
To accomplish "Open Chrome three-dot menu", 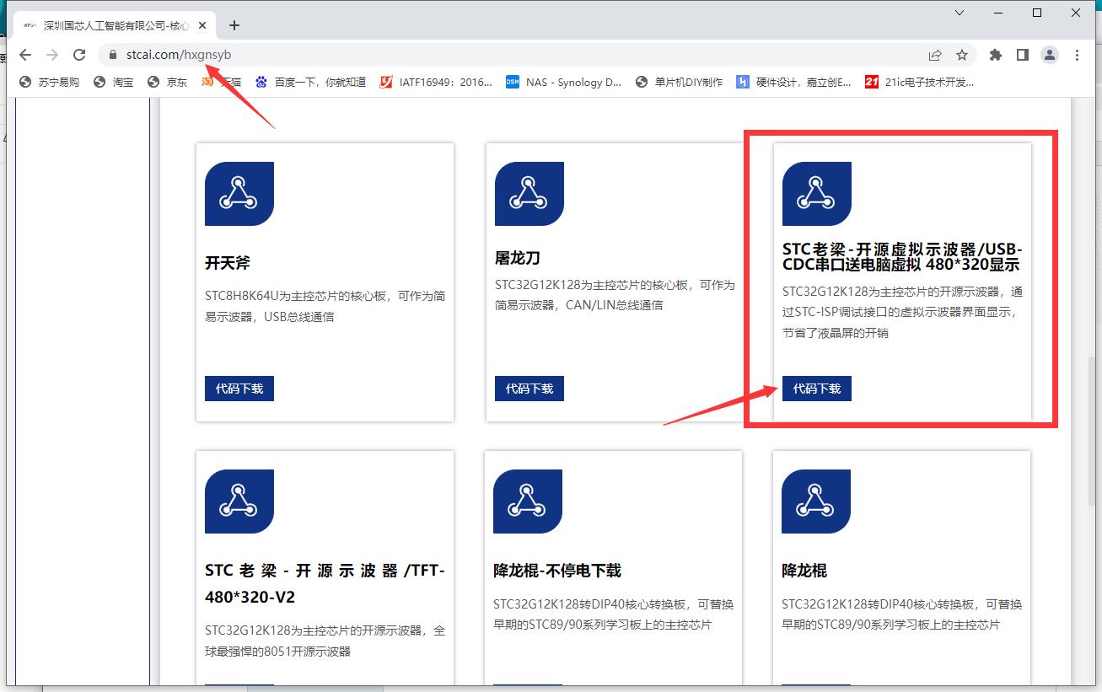I will click(1078, 55).
